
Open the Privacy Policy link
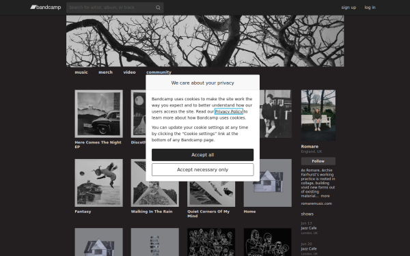[x=229, y=111]
